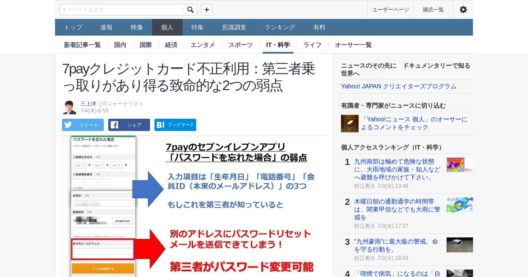Open the 有料 tab

pos(319,27)
